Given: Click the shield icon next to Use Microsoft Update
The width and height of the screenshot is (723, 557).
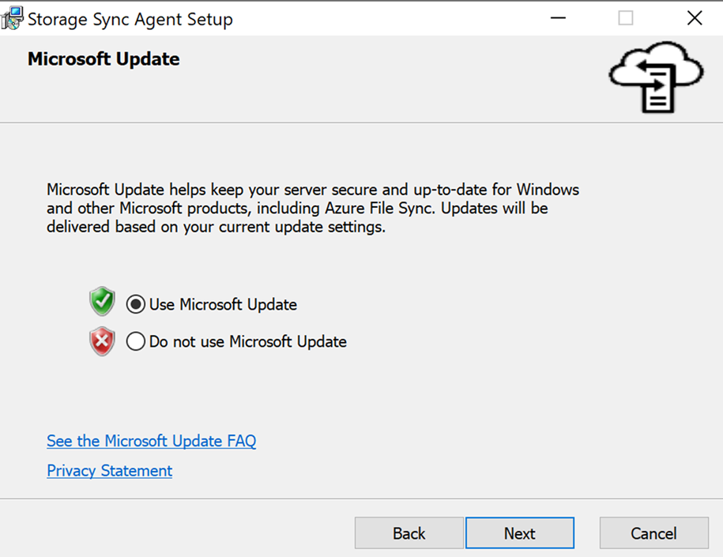Looking at the screenshot, I should 101,302.
